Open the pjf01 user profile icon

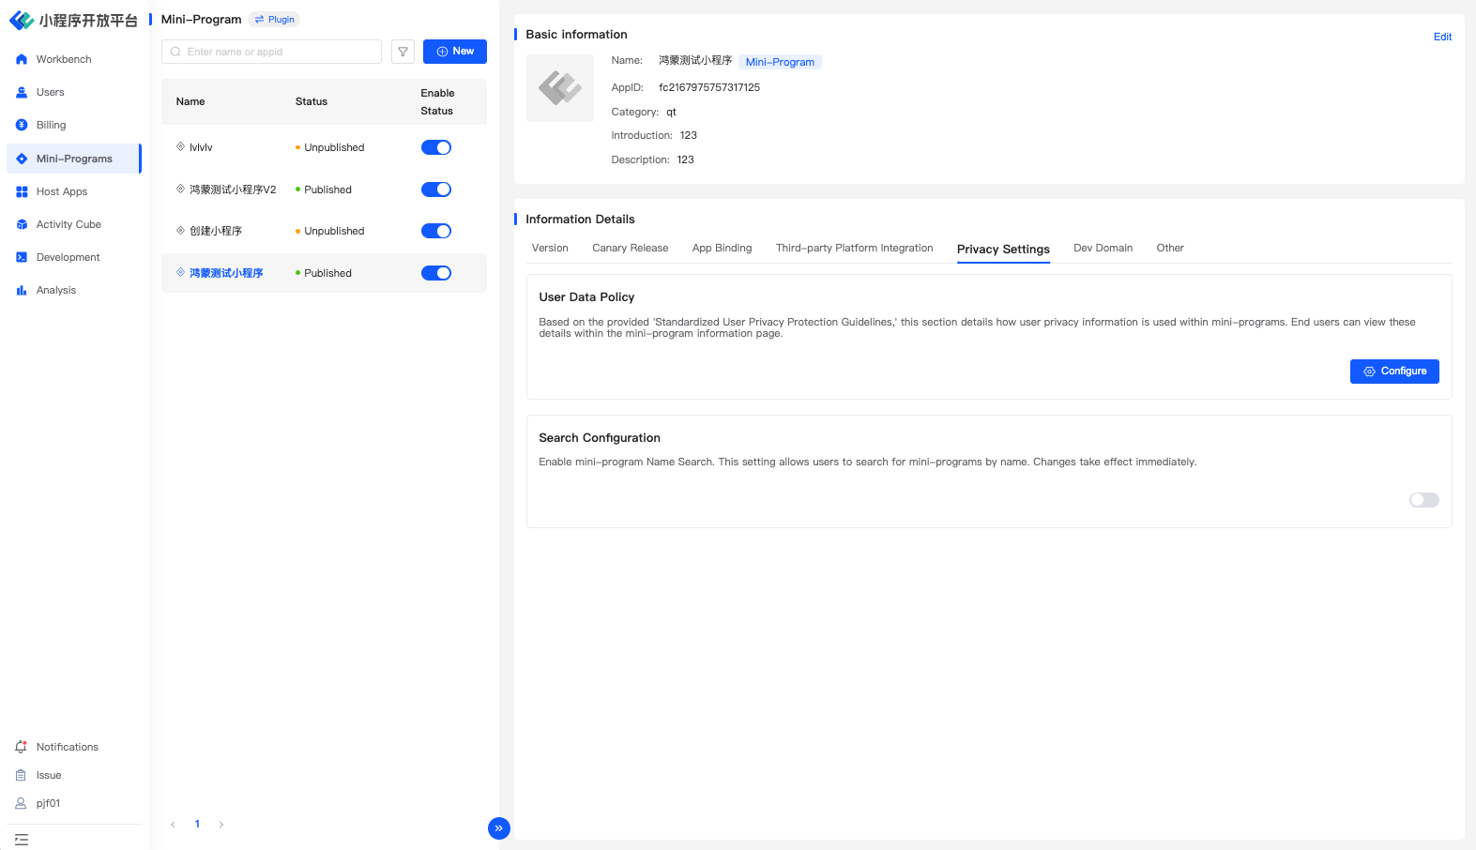(x=21, y=803)
